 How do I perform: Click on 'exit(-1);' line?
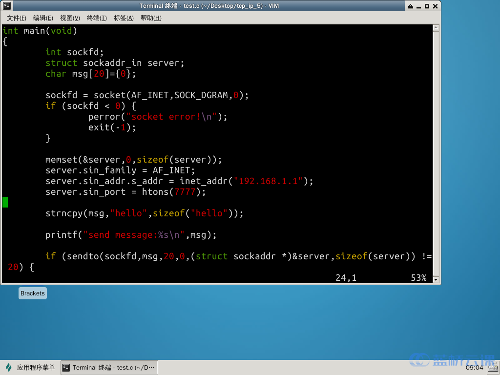coord(112,127)
